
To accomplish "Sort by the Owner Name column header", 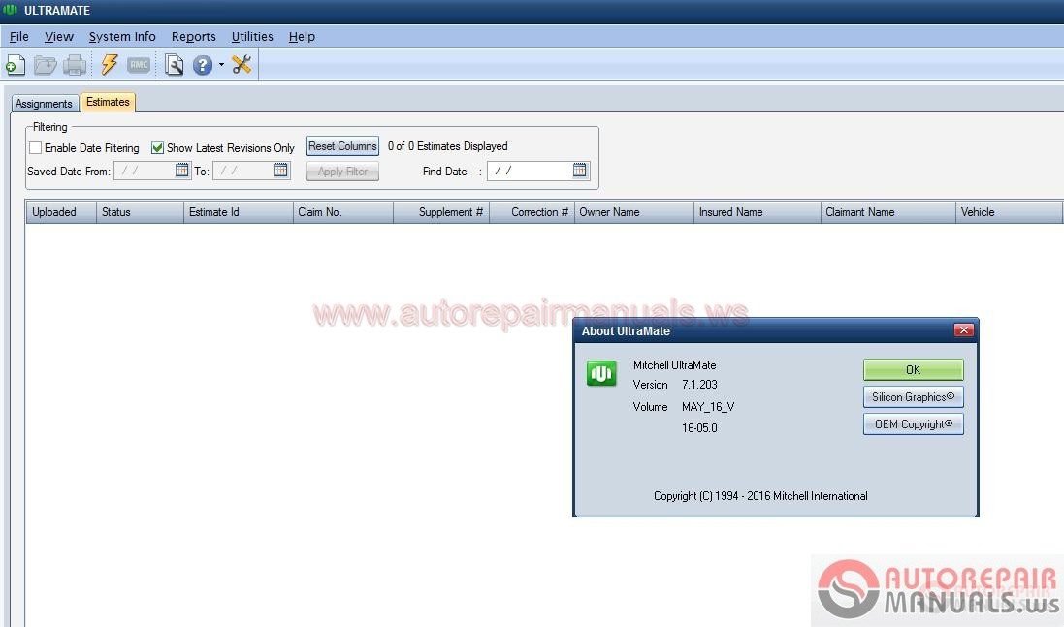I will pos(633,212).
